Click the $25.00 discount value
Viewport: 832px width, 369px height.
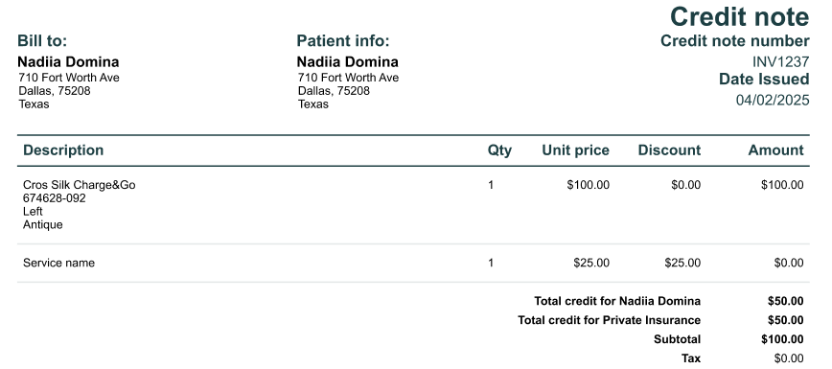(x=682, y=263)
